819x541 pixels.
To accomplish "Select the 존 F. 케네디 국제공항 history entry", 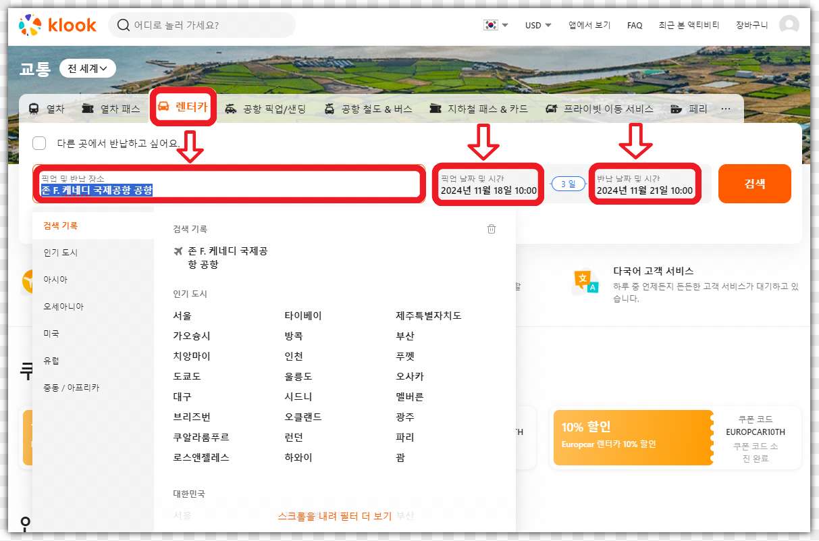I will [x=221, y=257].
